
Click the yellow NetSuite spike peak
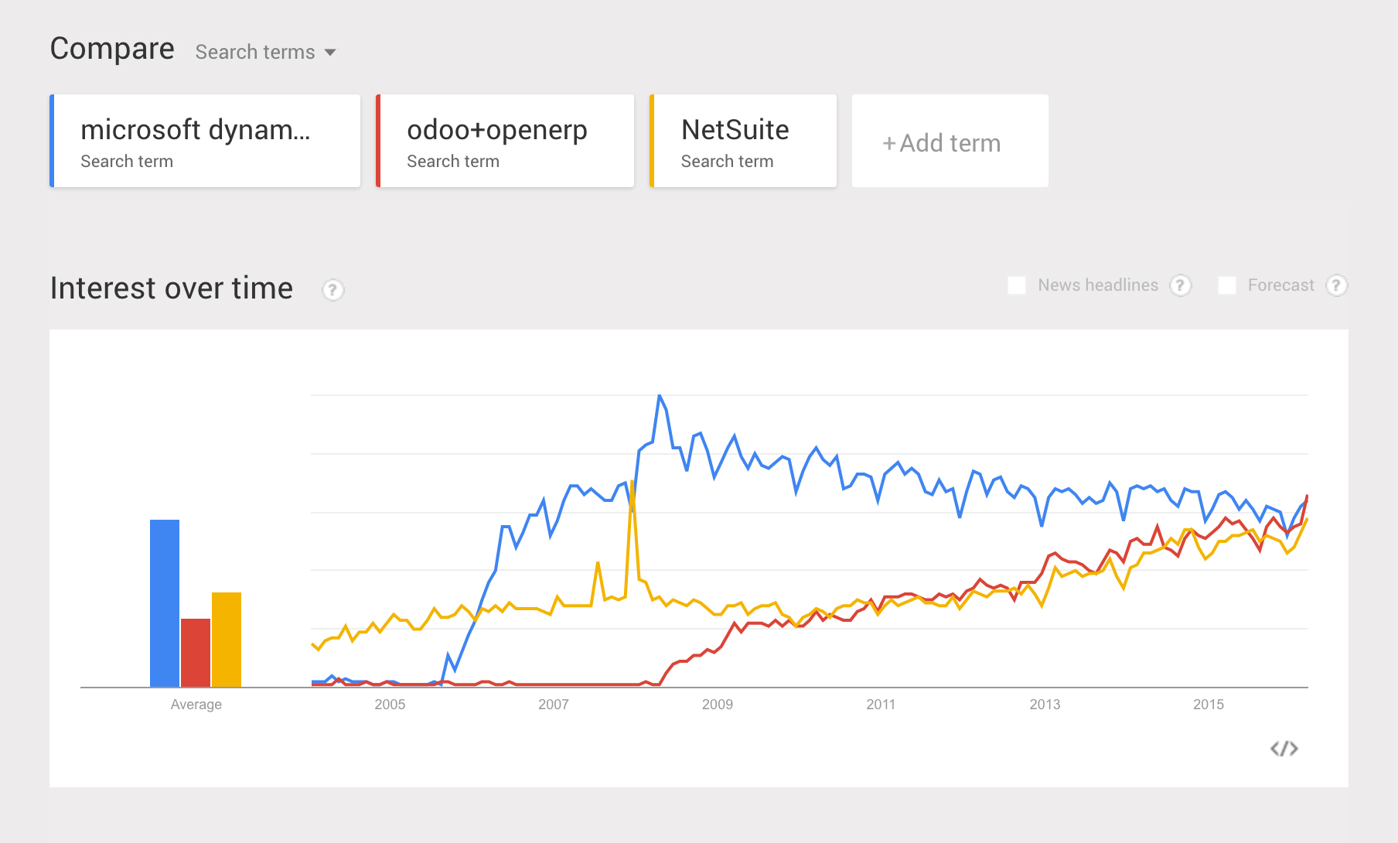click(x=633, y=482)
